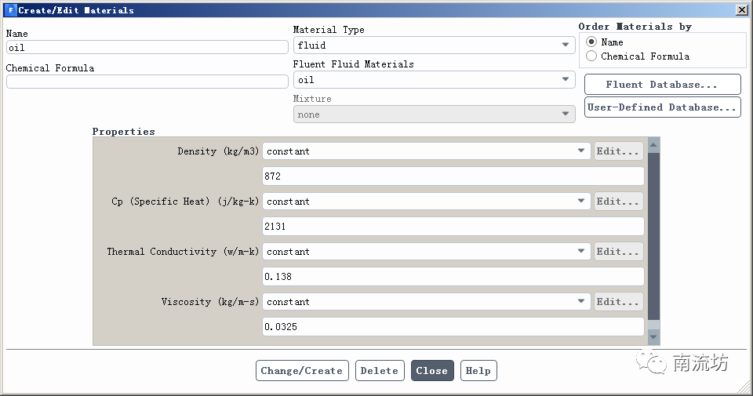753x396 pixels.
Task: Expand Fluent Fluid Materials dropdown
Action: [434, 80]
